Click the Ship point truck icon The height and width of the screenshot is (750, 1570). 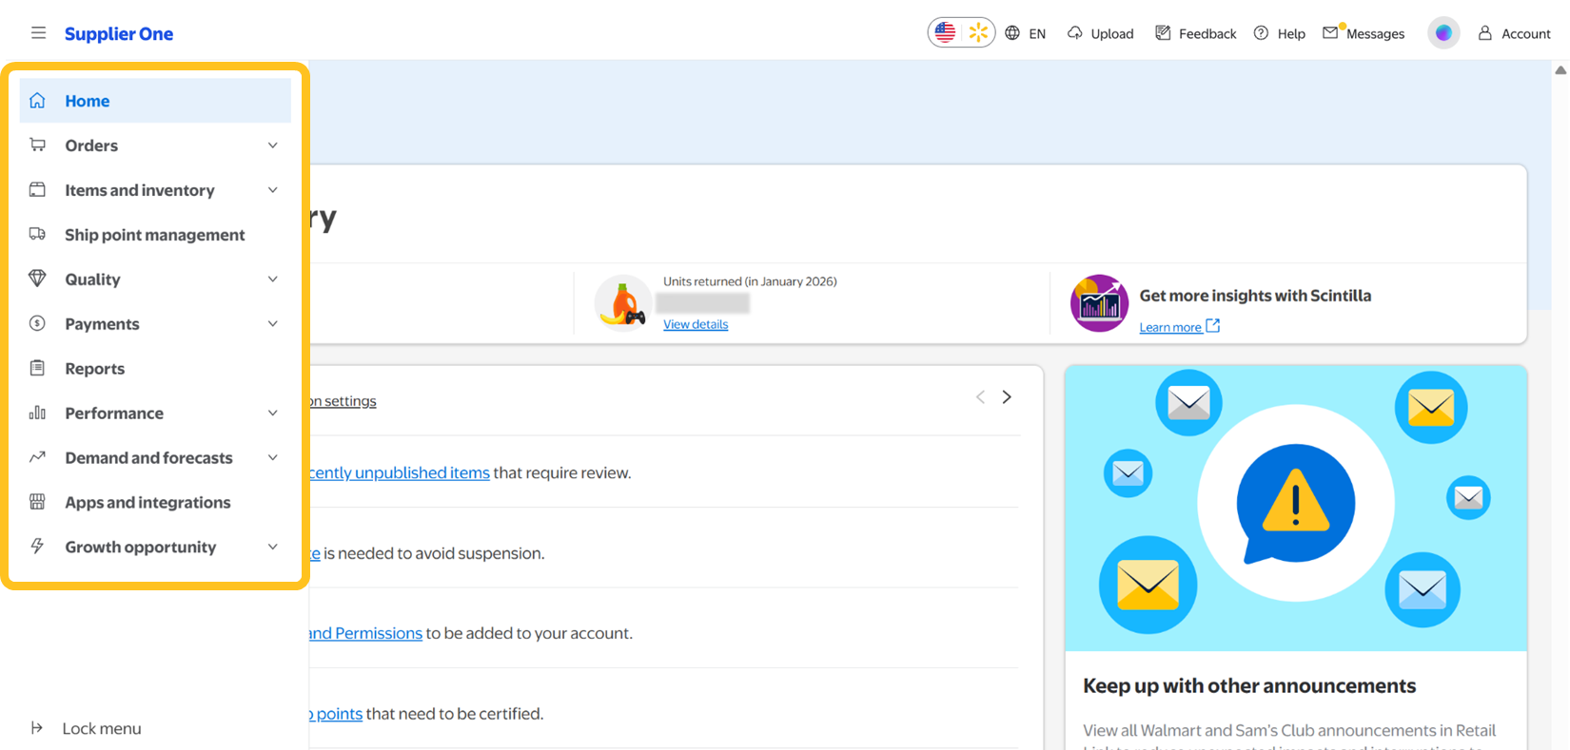click(x=37, y=235)
